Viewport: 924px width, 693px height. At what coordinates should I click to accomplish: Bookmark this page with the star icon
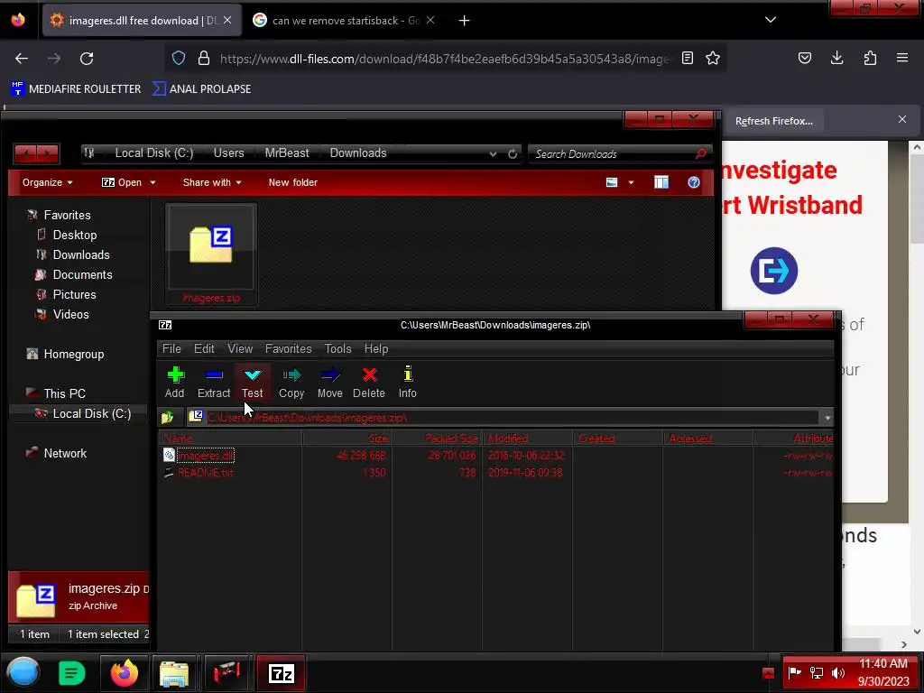pos(713,59)
